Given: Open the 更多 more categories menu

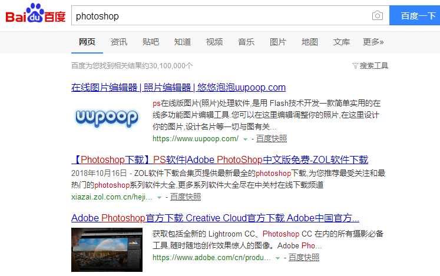Looking at the screenshot, I should click(373, 42).
